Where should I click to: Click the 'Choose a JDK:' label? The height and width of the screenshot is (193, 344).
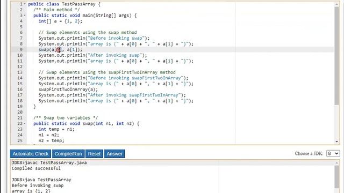tap(309, 154)
